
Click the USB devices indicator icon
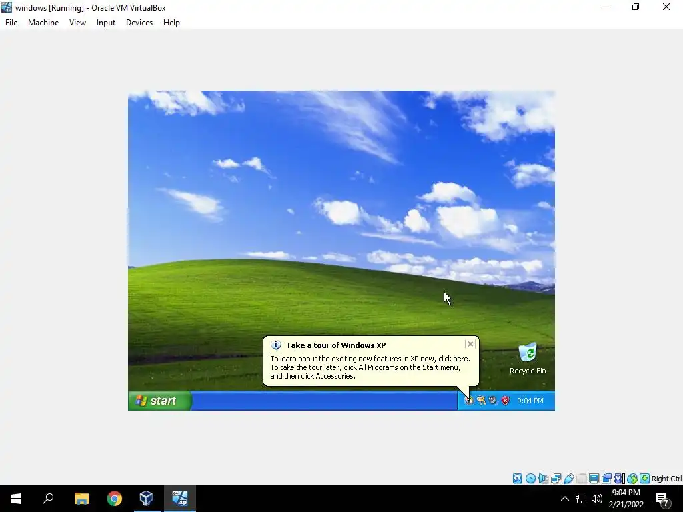[x=568, y=479]
